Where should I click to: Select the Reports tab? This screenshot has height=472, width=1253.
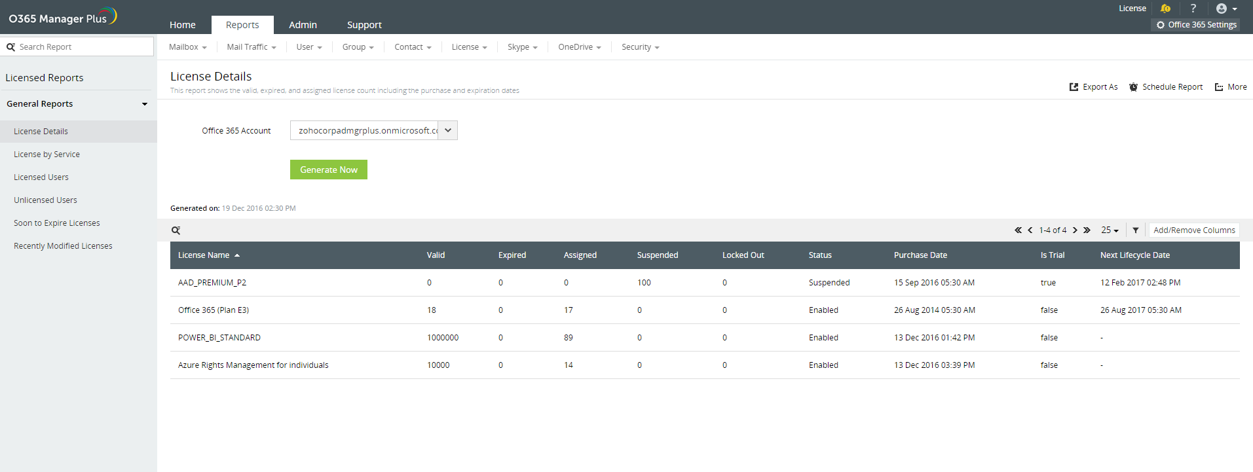pyautogui.click(x=242, y=25)
